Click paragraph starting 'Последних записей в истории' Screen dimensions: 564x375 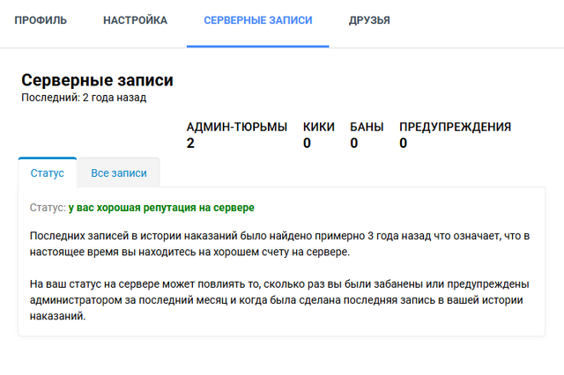(x=279, y=244)
